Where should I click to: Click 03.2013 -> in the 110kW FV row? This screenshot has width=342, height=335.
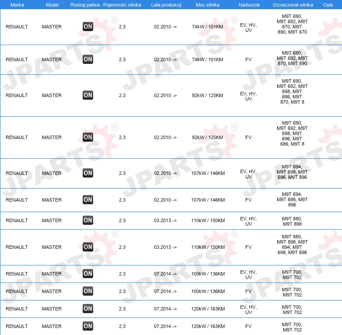click(x=165, y=247)
